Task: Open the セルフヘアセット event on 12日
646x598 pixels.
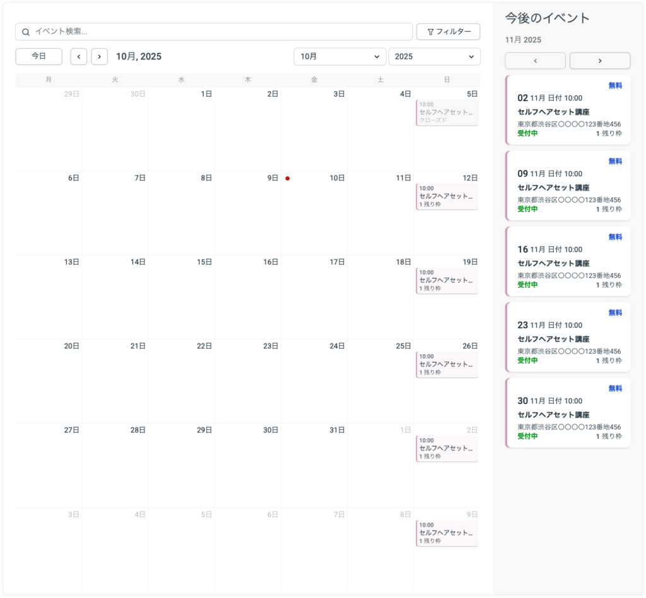Action: coord(447,196)
